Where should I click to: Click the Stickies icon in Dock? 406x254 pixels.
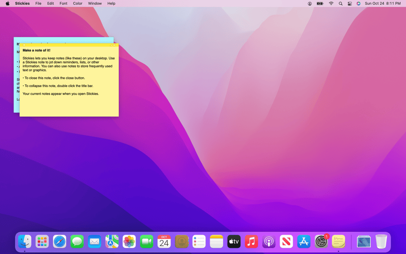338,242
